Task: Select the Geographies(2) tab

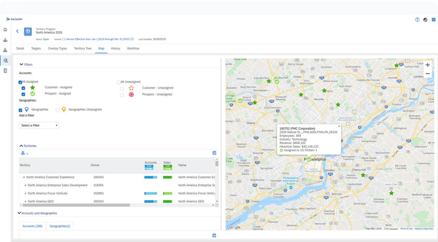Action: pyautogui.click(x=60, y=226)
